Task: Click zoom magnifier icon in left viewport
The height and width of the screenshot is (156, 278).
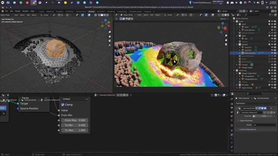Action: (x=109, y=32)
